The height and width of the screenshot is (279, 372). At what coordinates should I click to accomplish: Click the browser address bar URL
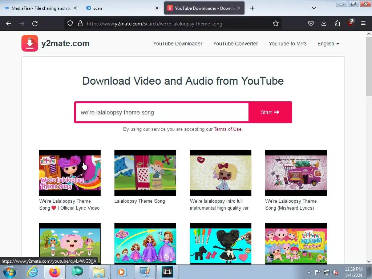pyautogui.click(x=154, y=24)
